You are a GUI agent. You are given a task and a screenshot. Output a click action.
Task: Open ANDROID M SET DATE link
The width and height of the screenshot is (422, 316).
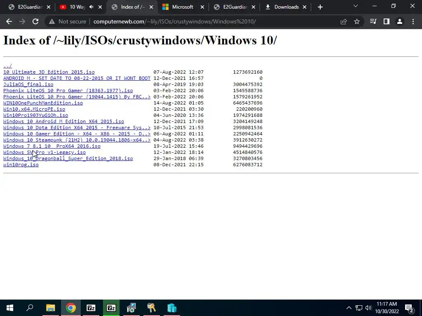click(x=77, y=78)
